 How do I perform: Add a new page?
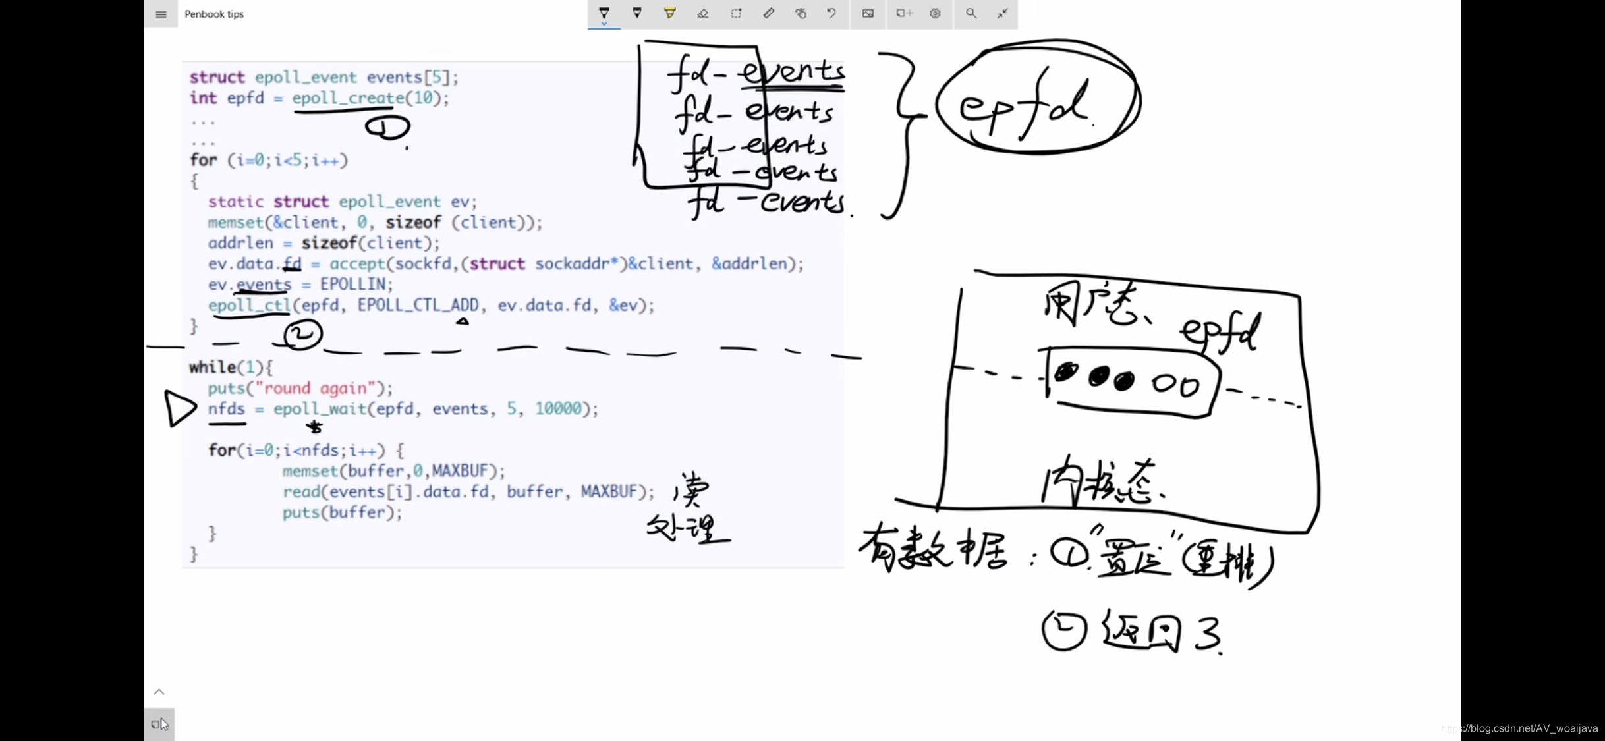903,13
